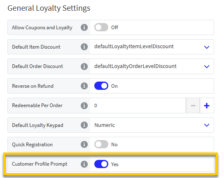The image size is (224, 178).
Task: Click the Redeemable Per Order value field
Action: [138, 105]
